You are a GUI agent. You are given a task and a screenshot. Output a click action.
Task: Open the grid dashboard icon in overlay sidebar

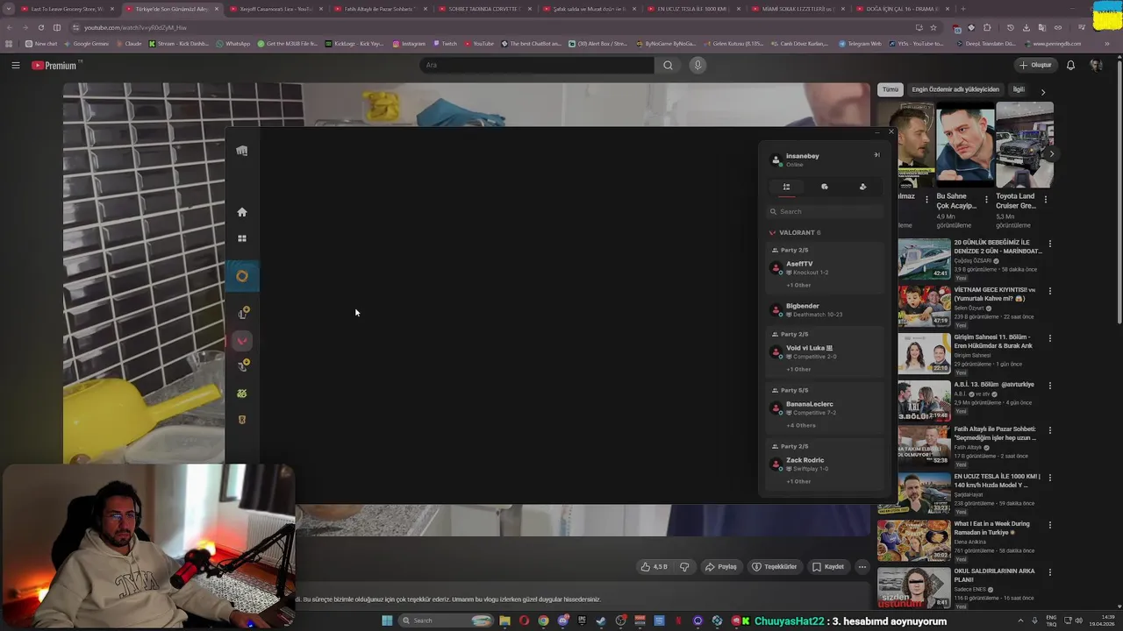(x=242, y=238)
